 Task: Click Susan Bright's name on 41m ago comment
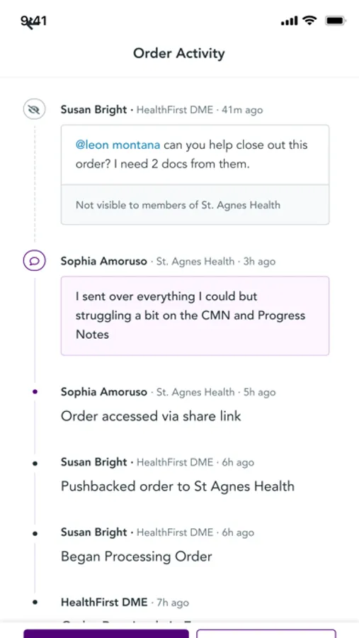tap(94, 110)
